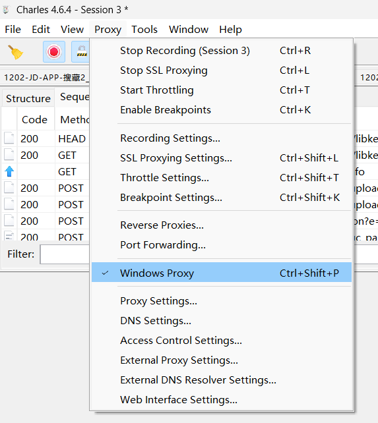Select the GET row without status code

(46, 171)
